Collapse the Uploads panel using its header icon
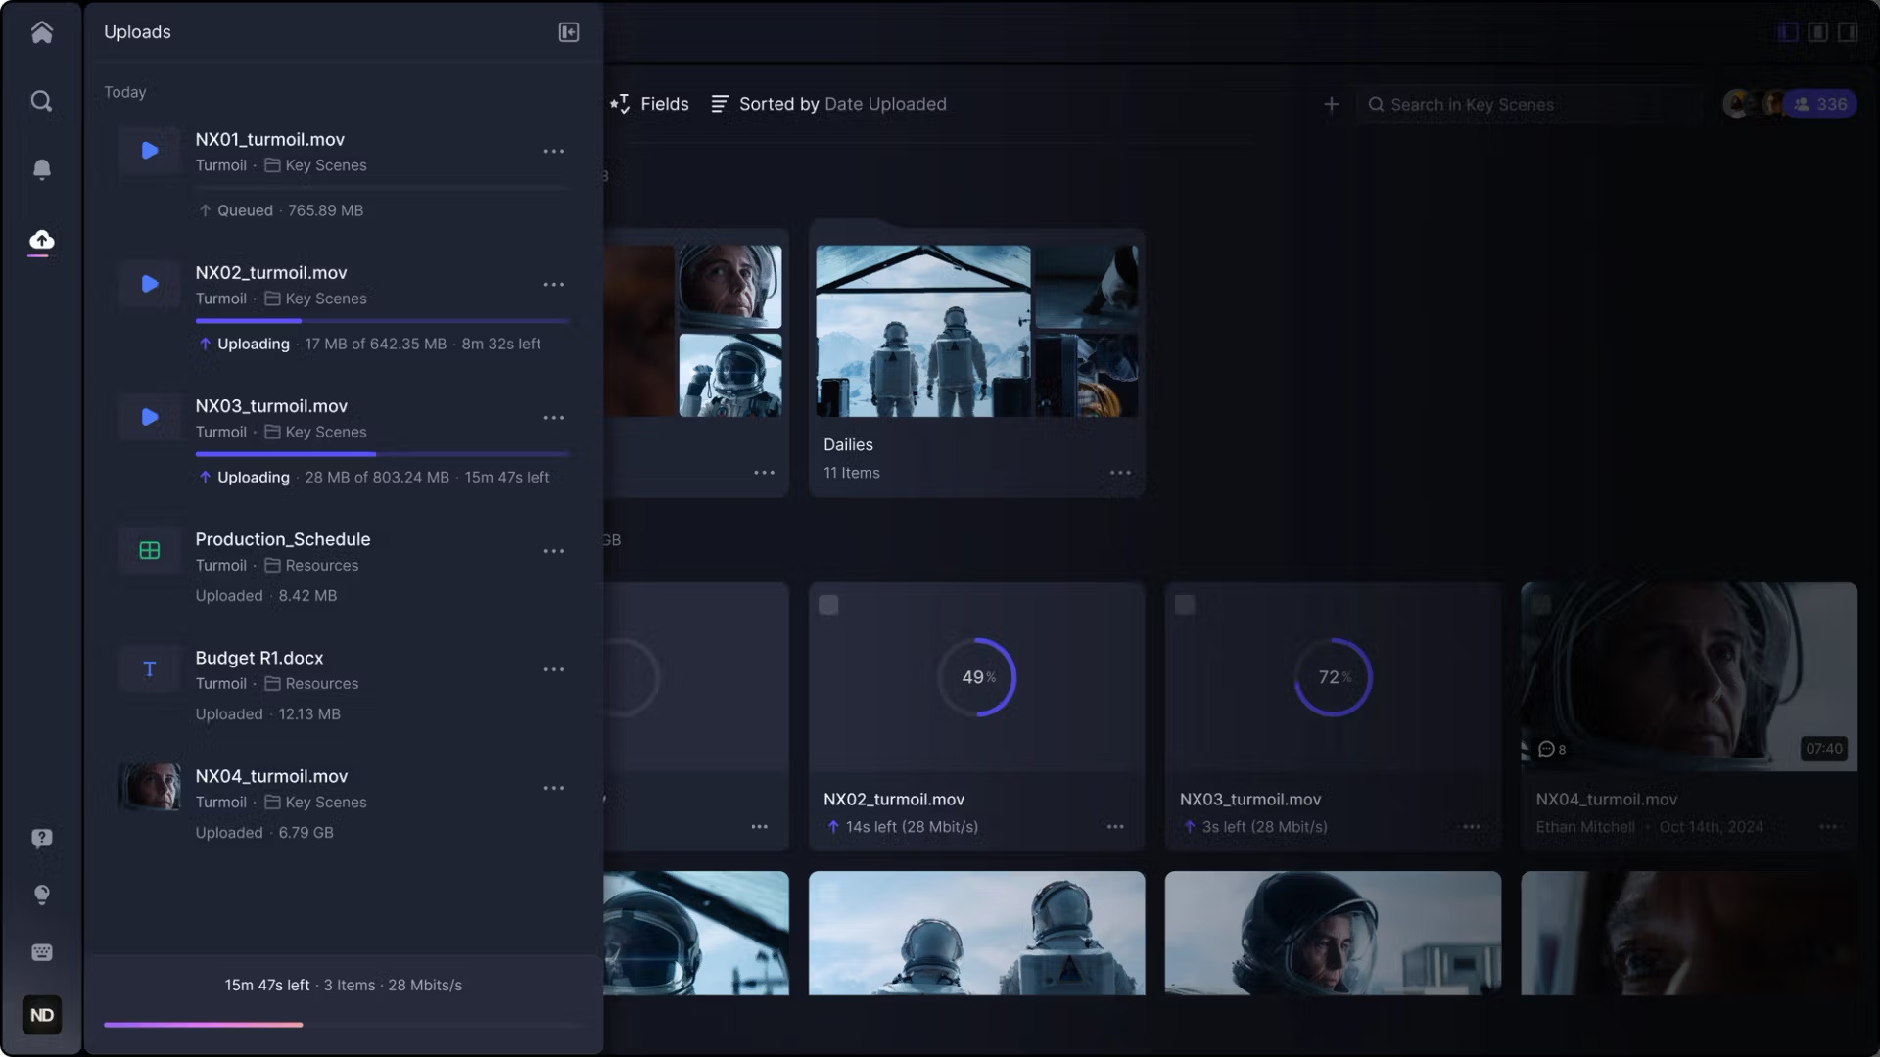The height and width of the screenshot is (1057, 1880). point(567,31)
